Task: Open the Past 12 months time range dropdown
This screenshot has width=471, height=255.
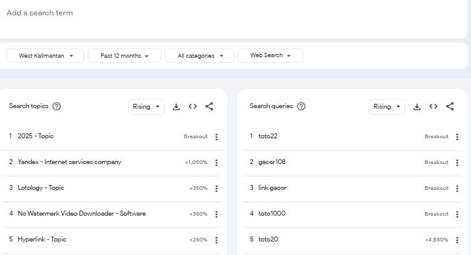Action: pyautogui.click(x=125, y=56)
